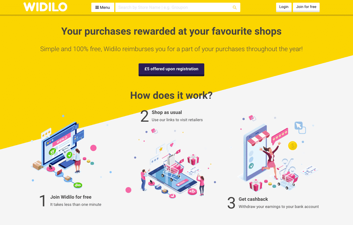This screenshot has width=353, height=225.
Task: Click the Widilo logo
Action: point(45,7)
